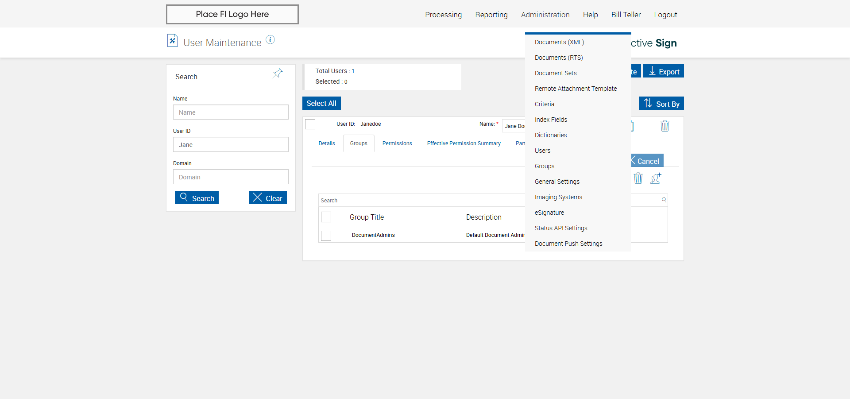Click the pin icon in Search panel

[278, 73]
